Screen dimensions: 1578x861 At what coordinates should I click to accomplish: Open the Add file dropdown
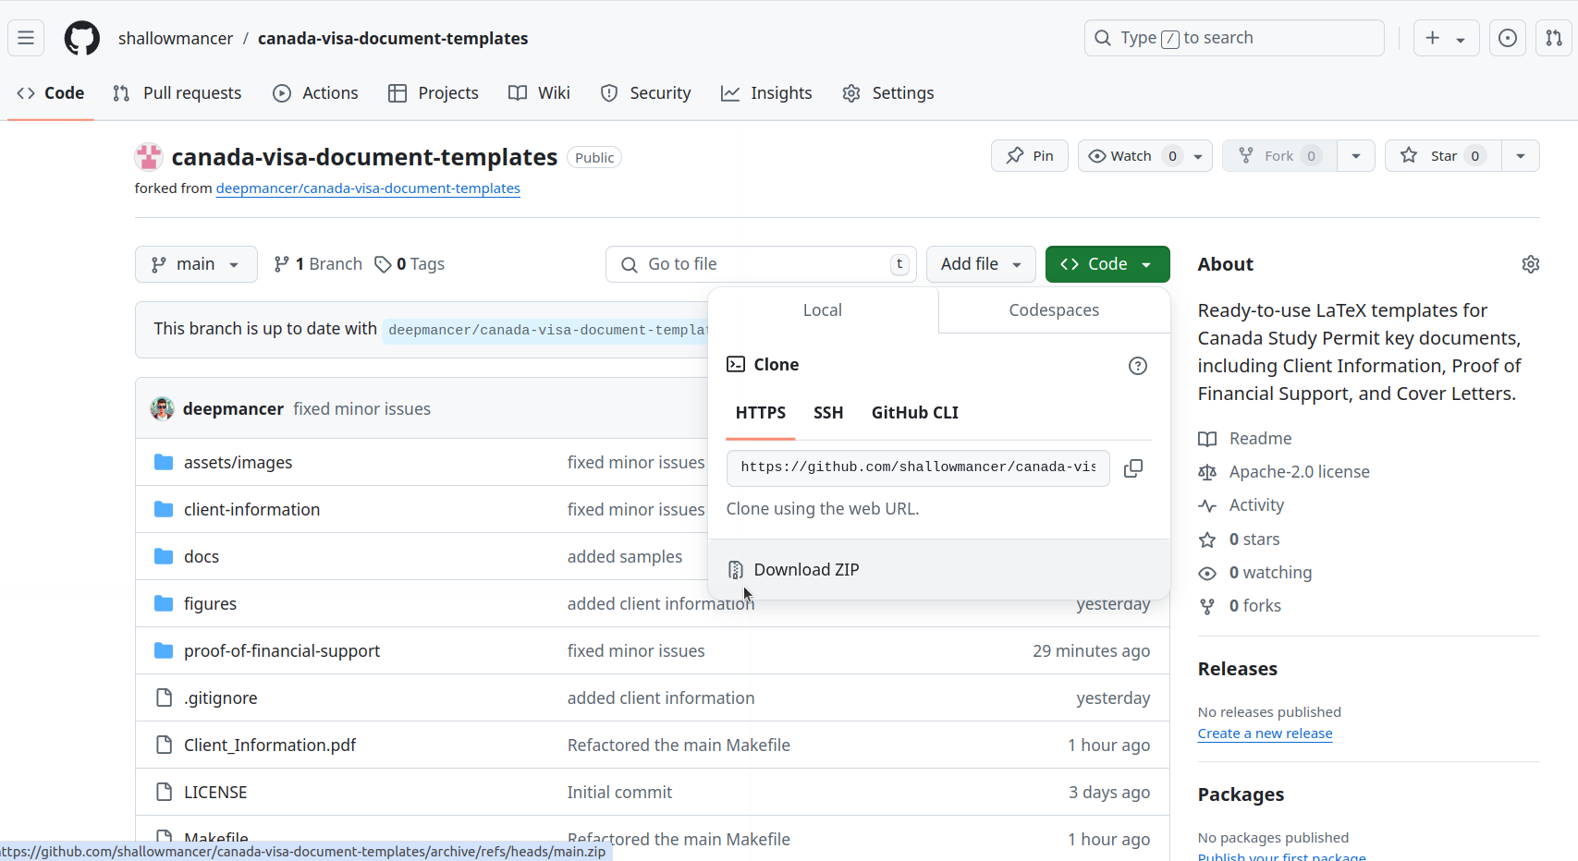click(981, 264)
